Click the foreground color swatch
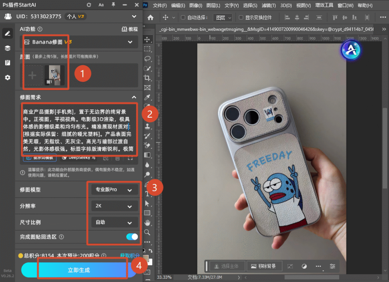Viewport: 389px width, 282px height. tap(145, 258)
